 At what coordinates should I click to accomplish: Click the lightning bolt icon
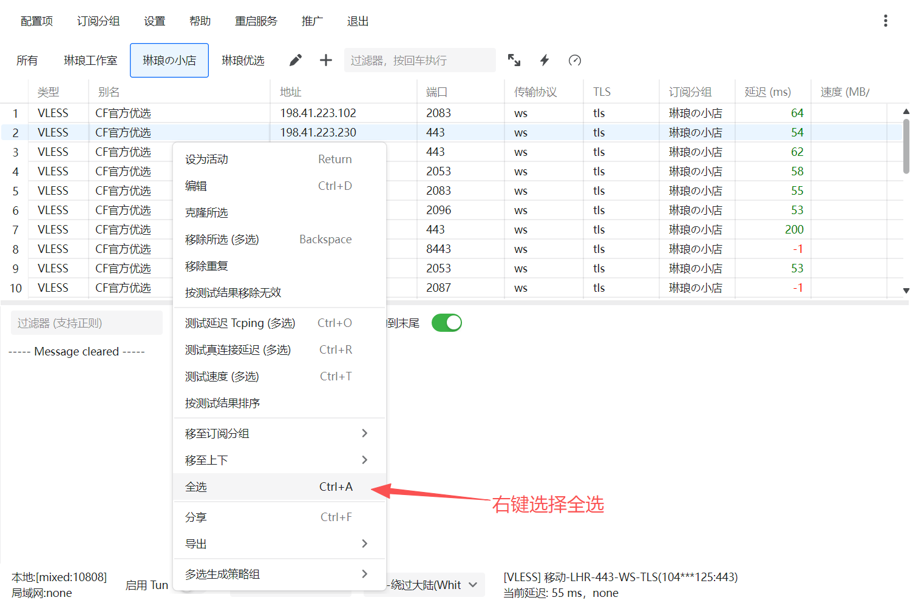[x=545, y=60]
